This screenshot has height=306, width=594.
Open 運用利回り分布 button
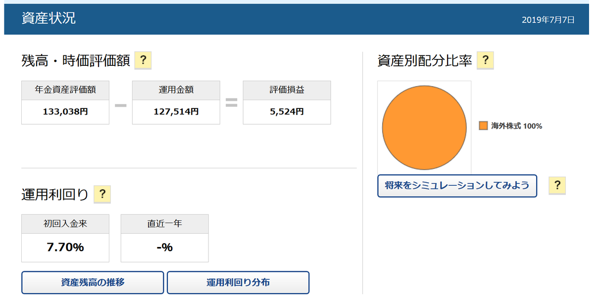coord(238,283)
